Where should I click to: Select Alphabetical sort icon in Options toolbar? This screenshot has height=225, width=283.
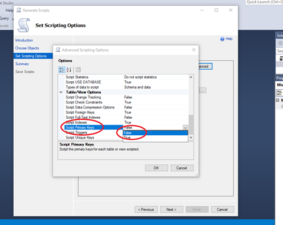(69, 70)
